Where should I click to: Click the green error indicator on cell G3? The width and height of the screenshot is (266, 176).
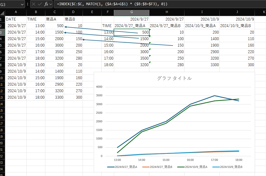click(150, 30)
